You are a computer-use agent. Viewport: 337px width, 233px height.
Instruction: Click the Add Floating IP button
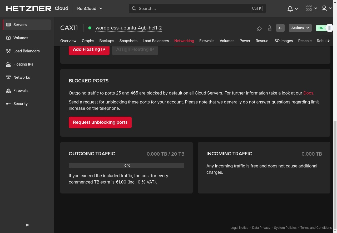[x=89, y=49]
